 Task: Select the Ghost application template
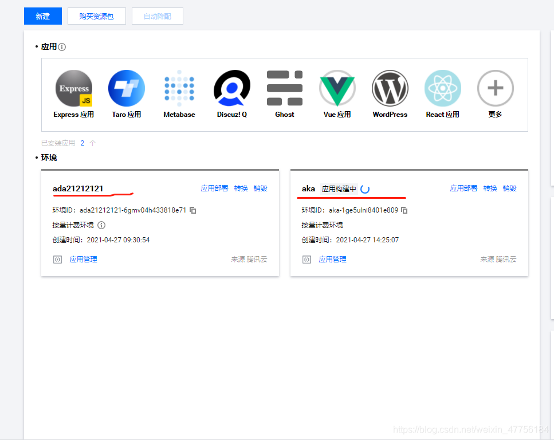click(284, 89)
